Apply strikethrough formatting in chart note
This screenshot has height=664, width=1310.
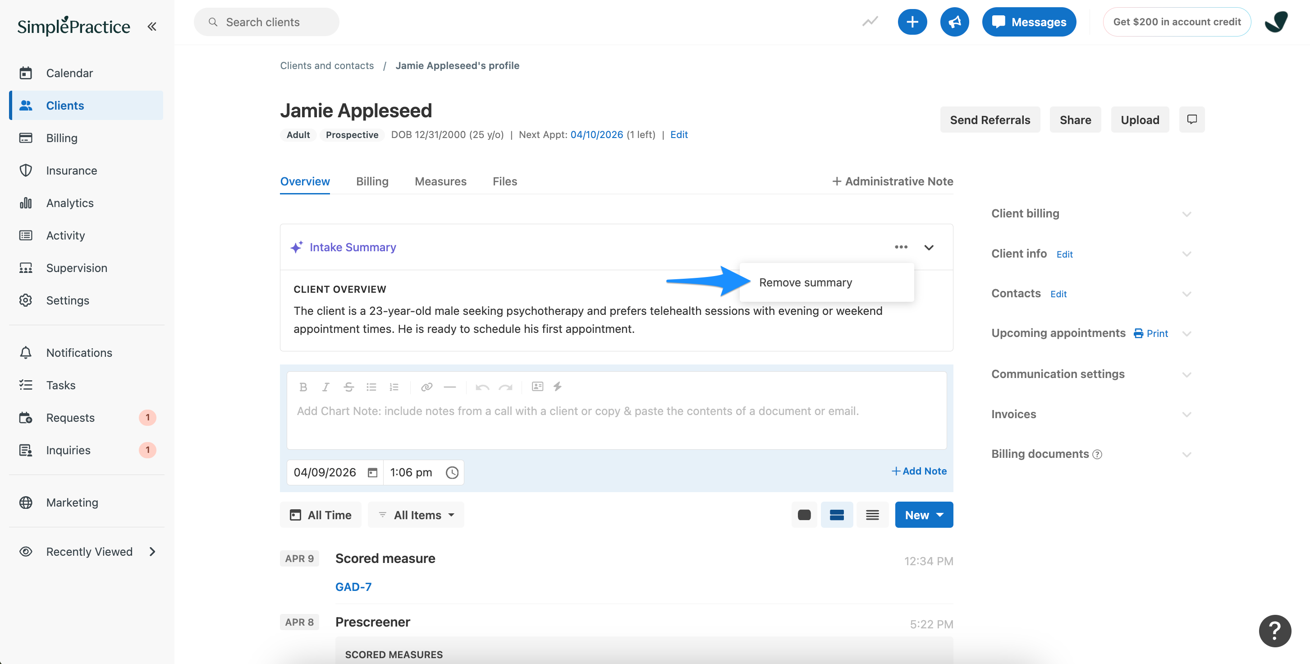[x=348, y=387]
